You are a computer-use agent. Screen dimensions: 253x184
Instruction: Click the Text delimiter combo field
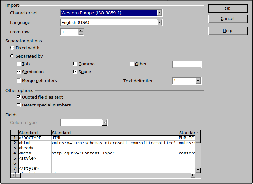tap(184, 81)
